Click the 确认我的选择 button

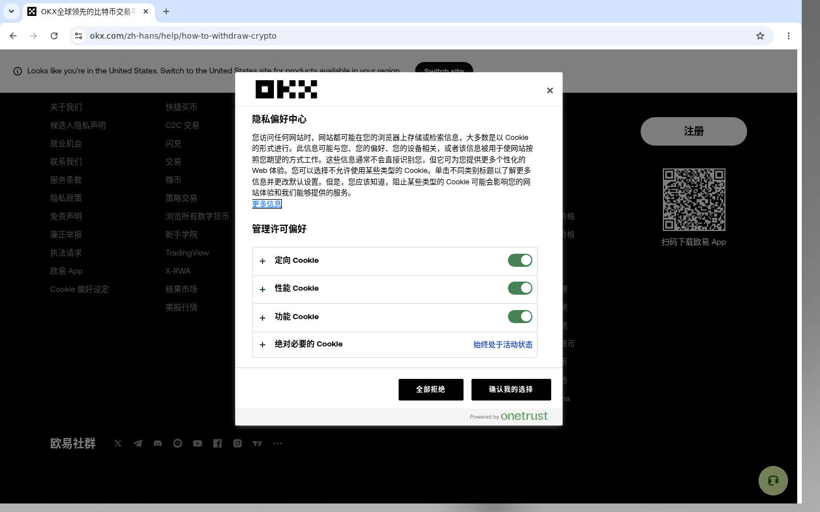click(x=511, y=390)
